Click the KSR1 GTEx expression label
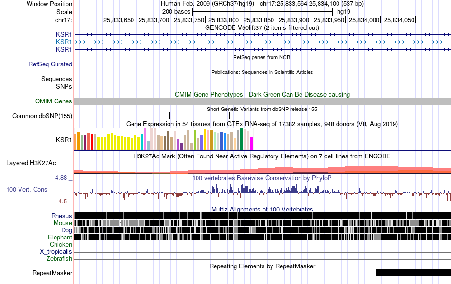The width and height of the screenshot is (451, 284). click(64, 140)
